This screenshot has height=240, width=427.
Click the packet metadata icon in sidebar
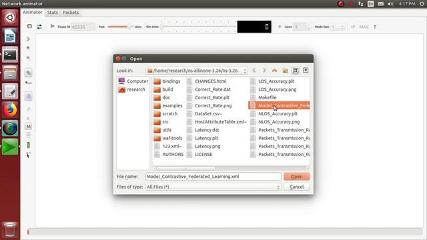(28, 83)
